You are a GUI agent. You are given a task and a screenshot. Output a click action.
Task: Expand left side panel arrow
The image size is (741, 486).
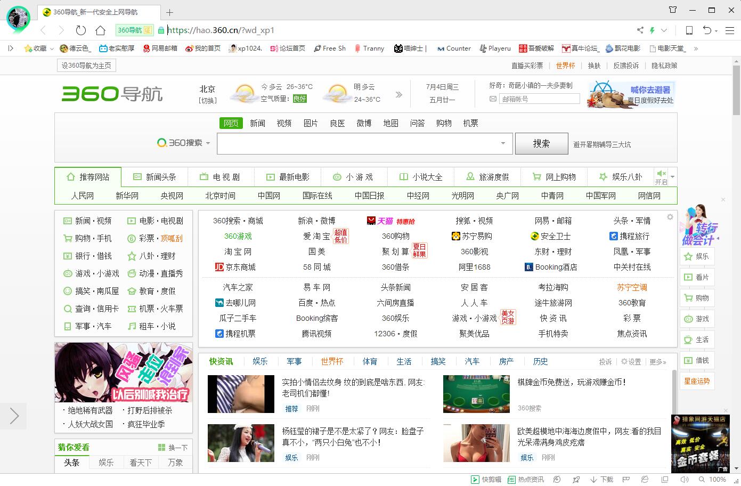tap(14, 416)
